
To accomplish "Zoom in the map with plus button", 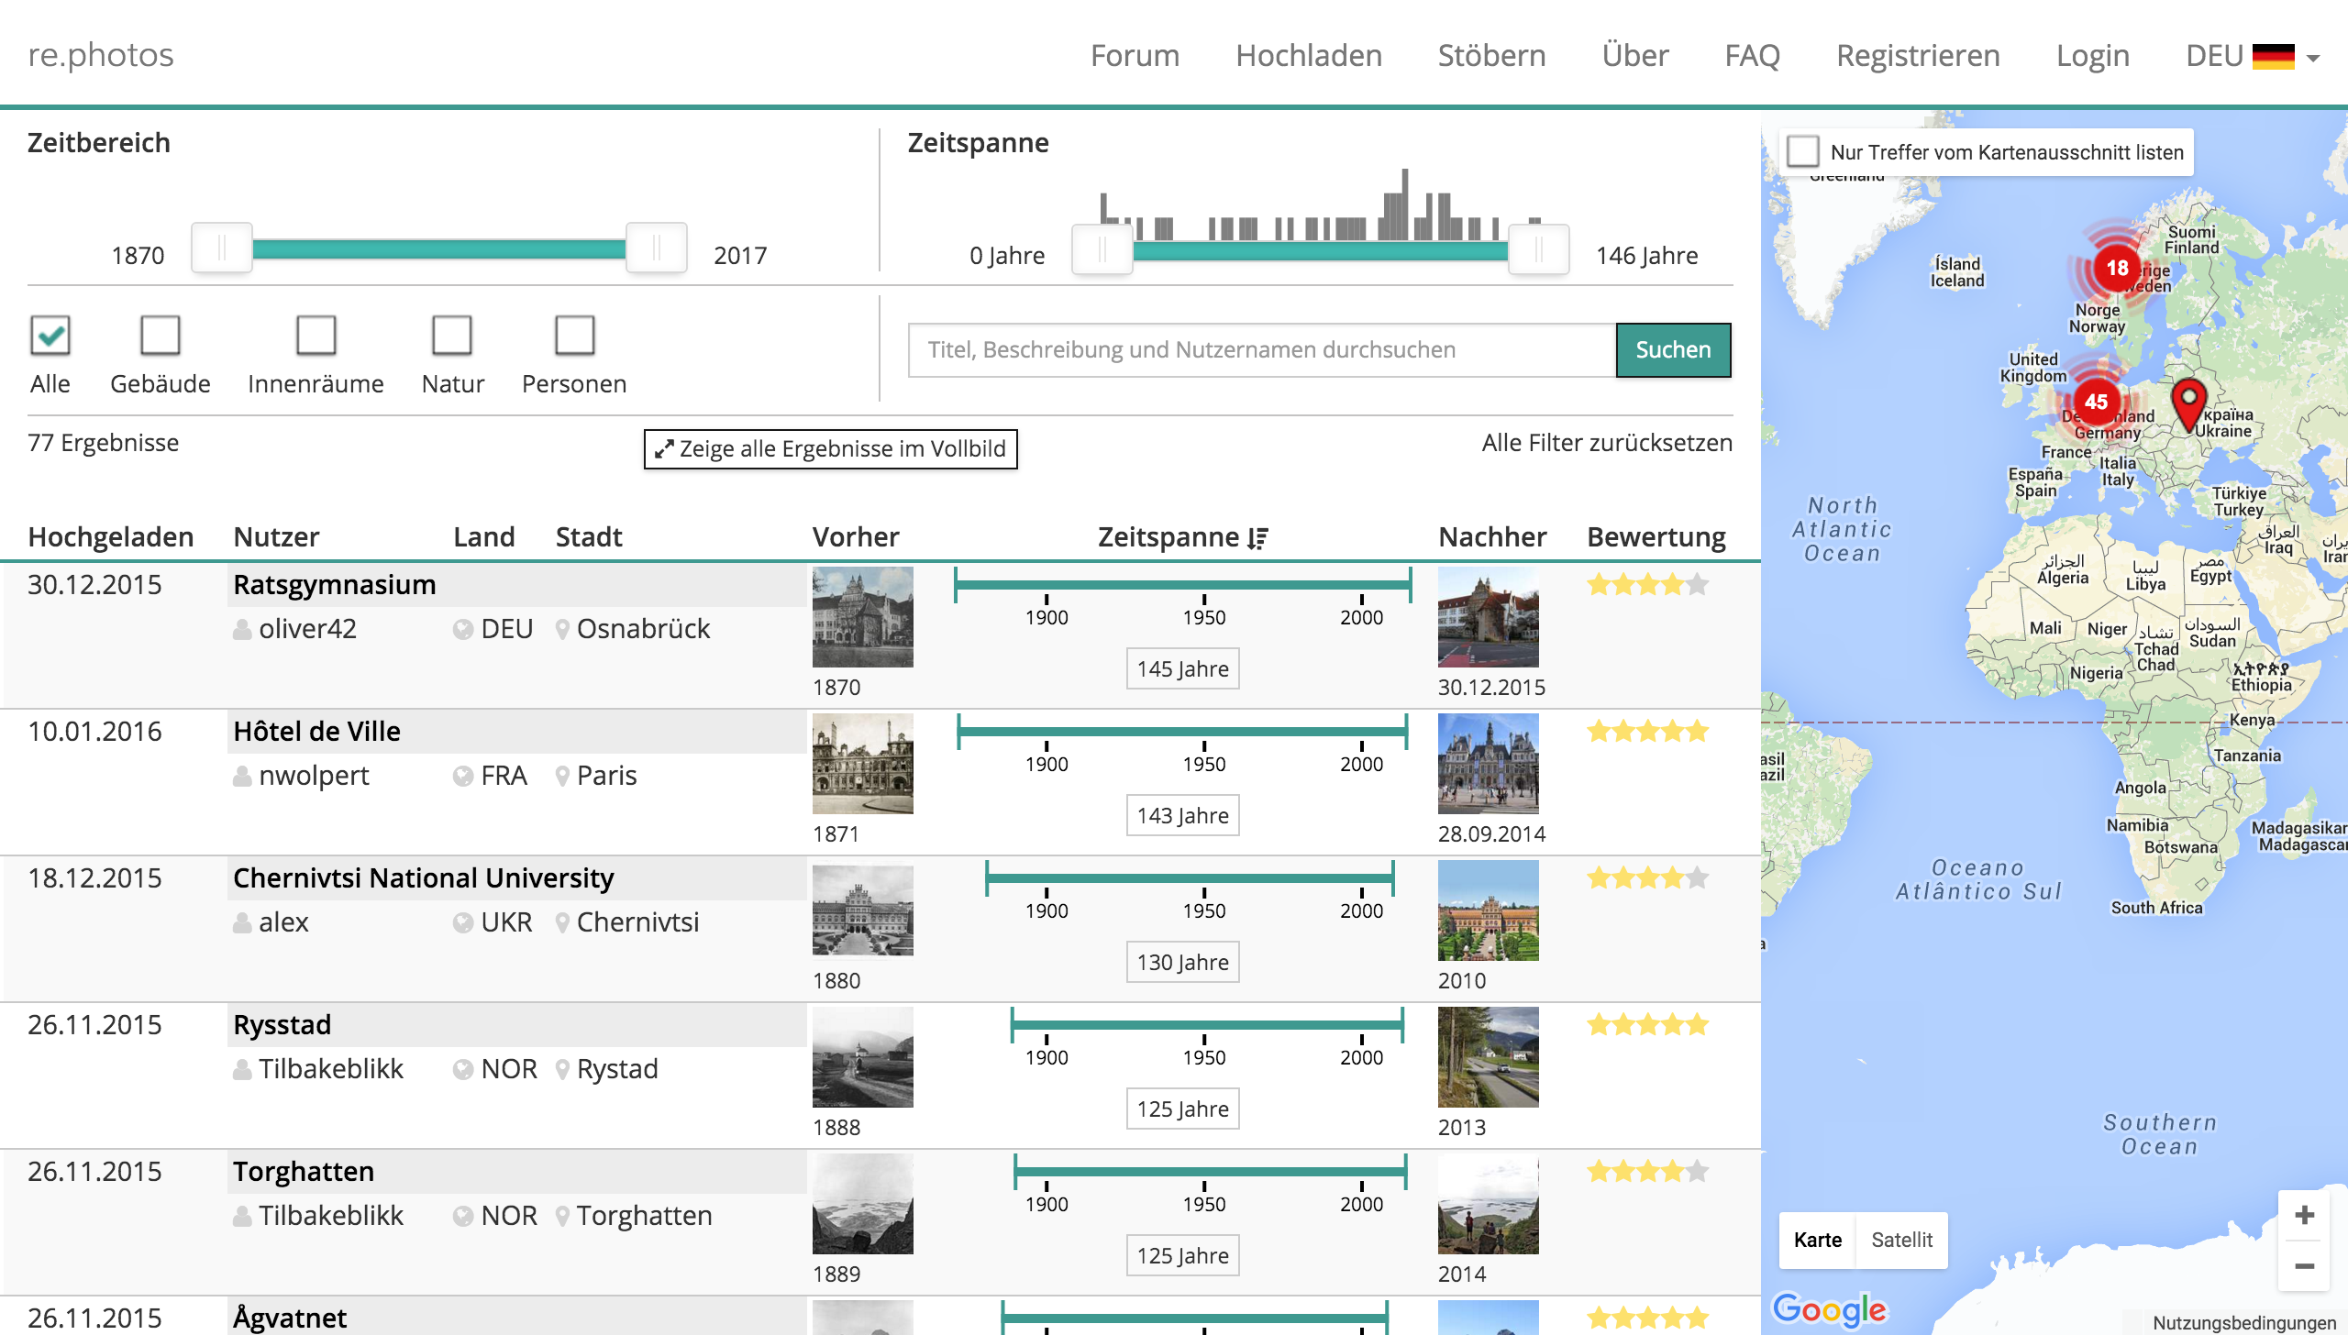I will [x=2304, y=1216].
